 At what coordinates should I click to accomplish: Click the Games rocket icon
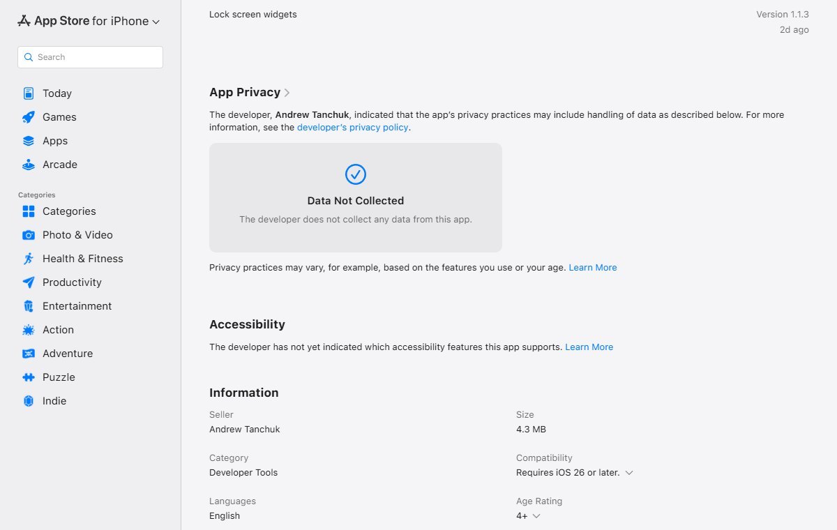(x=29, y=117)
